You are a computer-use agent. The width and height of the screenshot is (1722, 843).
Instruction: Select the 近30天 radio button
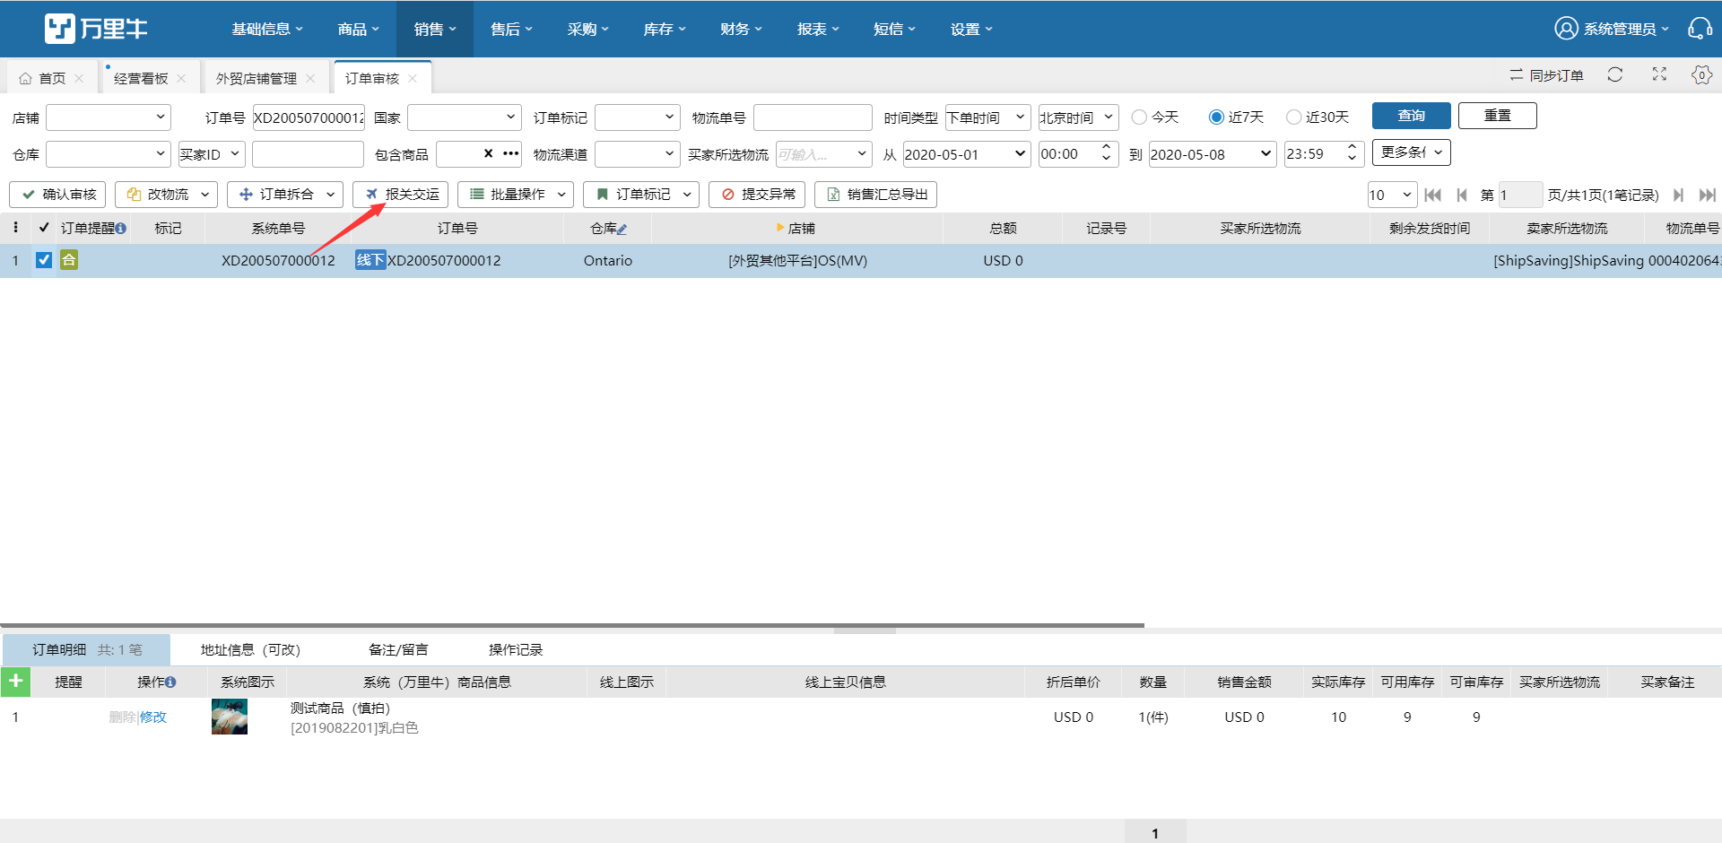pyautogui.click(x=1293, y=117)
